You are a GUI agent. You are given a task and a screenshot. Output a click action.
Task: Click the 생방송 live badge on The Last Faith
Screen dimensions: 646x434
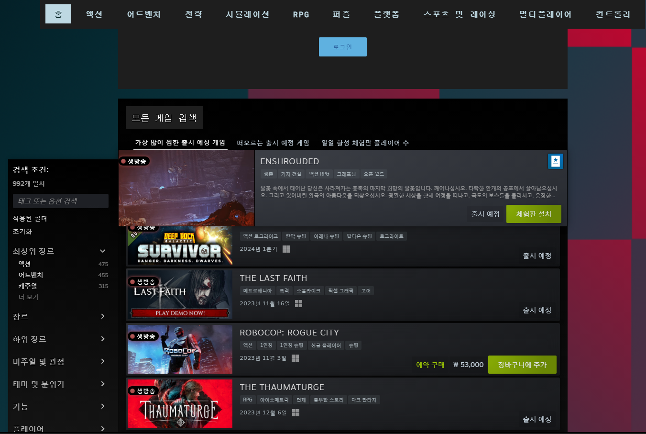143,282
